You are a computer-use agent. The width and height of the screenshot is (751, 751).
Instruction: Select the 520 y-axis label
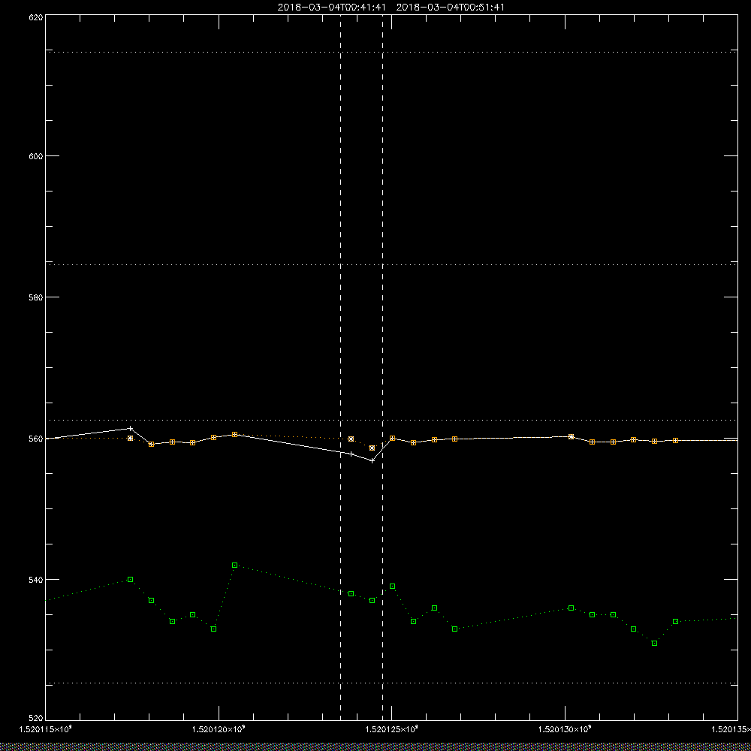(x=36, y=719)
